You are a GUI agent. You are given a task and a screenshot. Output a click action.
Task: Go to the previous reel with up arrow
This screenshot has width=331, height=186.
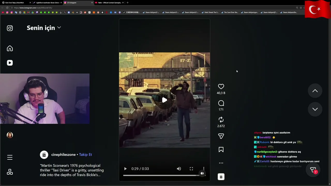coord(315,91)
